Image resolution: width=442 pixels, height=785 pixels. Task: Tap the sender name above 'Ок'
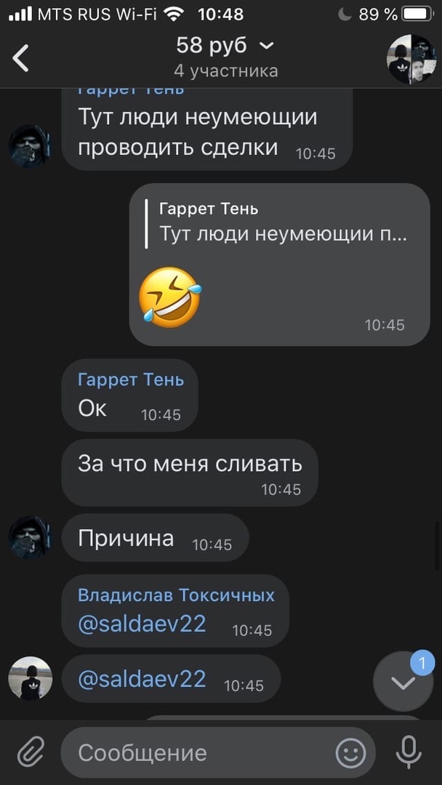click(131, 380)
